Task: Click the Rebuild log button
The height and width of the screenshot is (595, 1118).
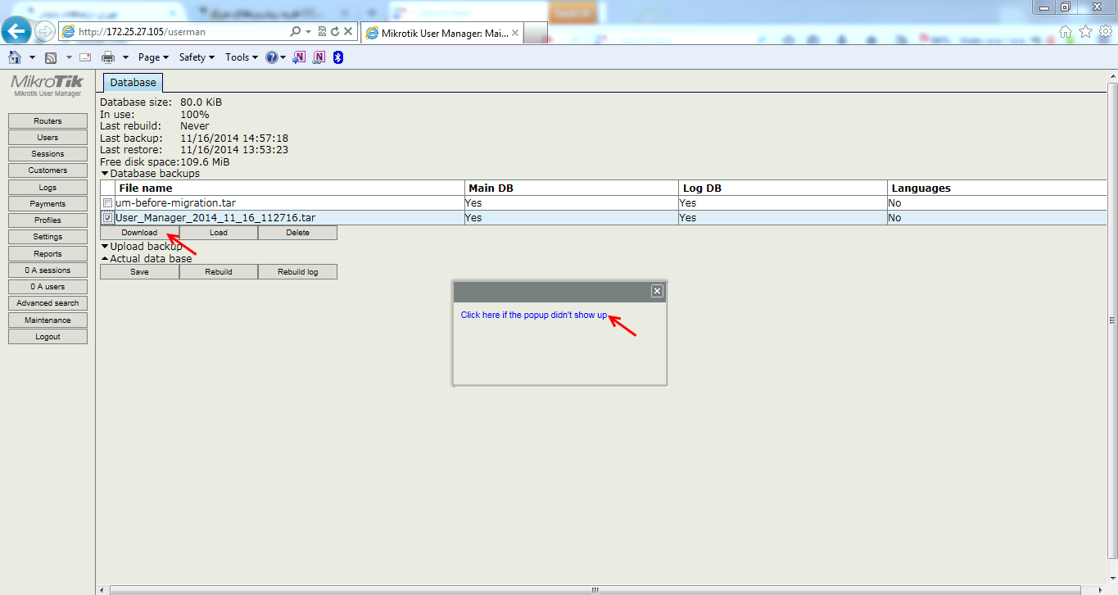Action: pos(297,271)
